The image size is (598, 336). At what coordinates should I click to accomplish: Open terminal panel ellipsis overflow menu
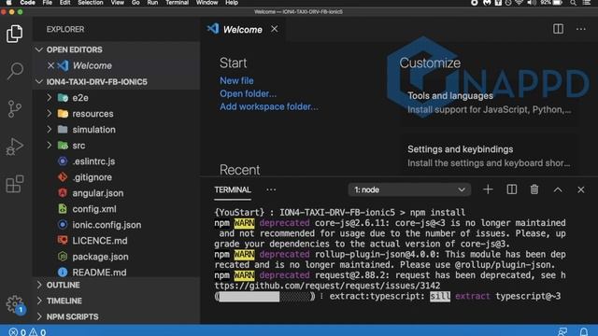(x=271, y=189)
